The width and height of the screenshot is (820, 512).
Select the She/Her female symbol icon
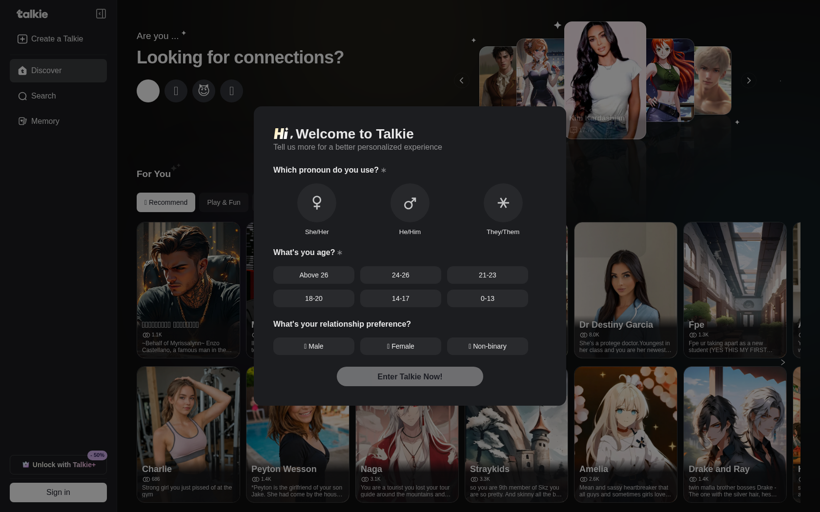[317, 203]
